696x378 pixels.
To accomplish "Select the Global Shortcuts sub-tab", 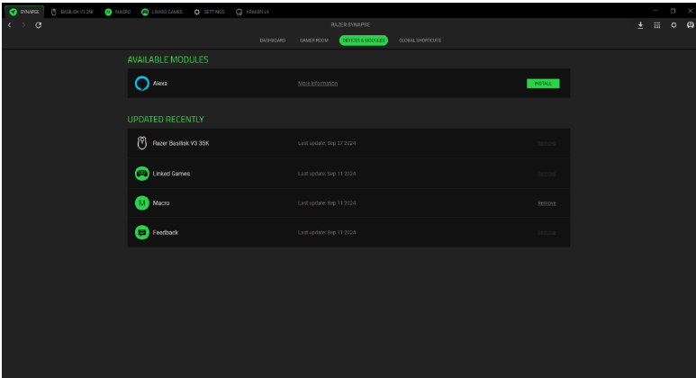I will pyautogui.click(x=420, y=40).
